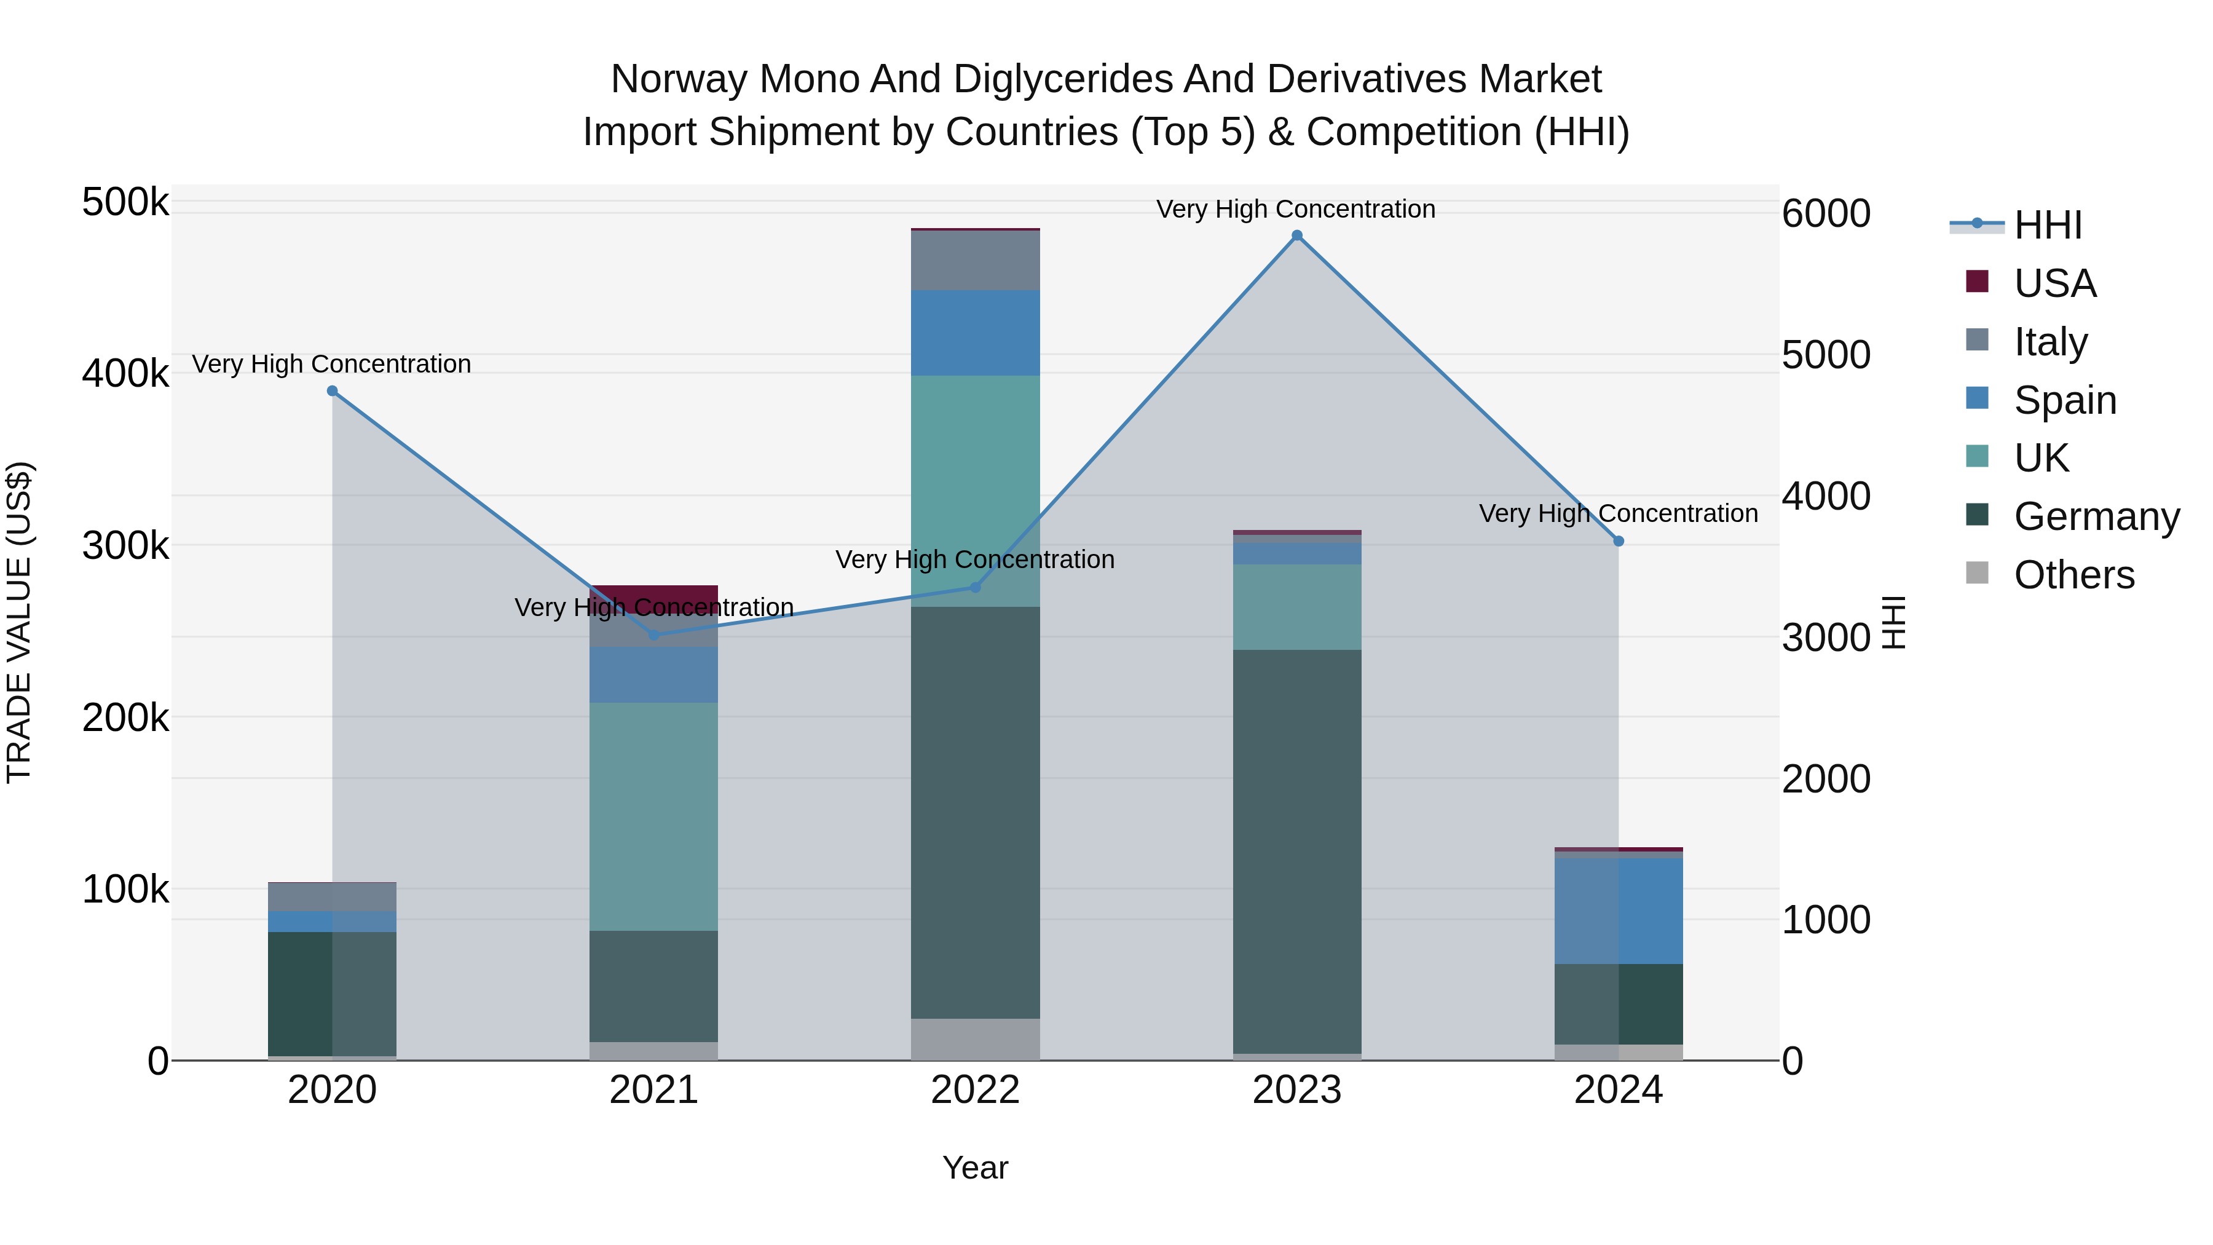The height and width of the screenshot is (1245, 2213).
Task: Toggle the Italy legend entry
Action: (2027, 341)
